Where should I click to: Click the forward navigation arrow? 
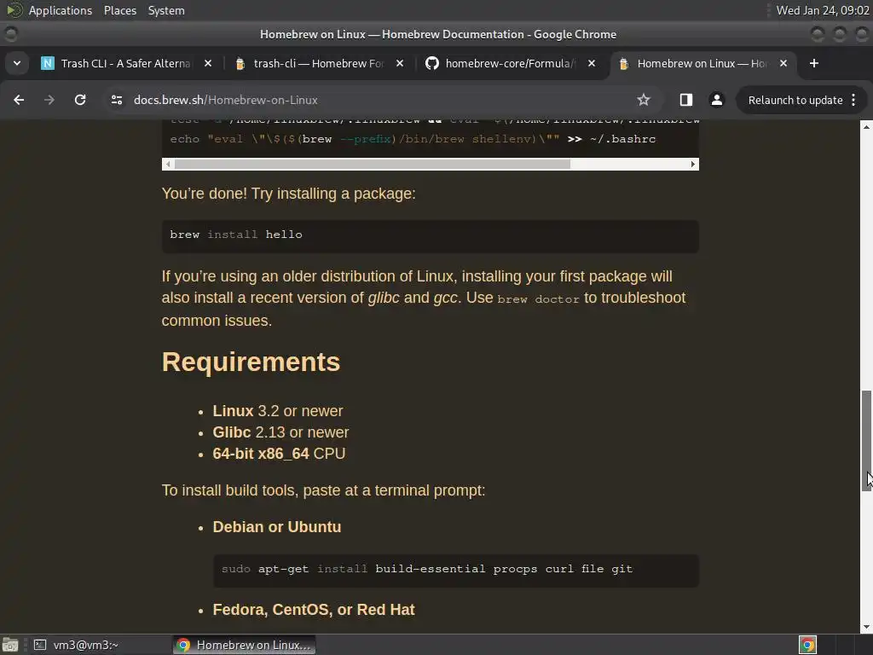pyautogui.click(x=49, y=100)
